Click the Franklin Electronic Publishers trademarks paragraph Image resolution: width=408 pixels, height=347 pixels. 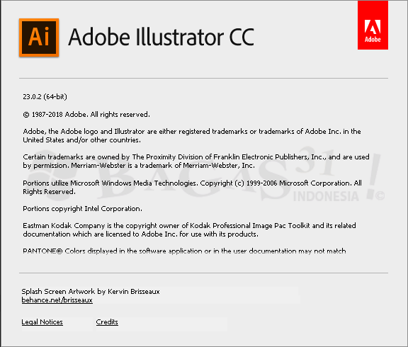[196, 161]
